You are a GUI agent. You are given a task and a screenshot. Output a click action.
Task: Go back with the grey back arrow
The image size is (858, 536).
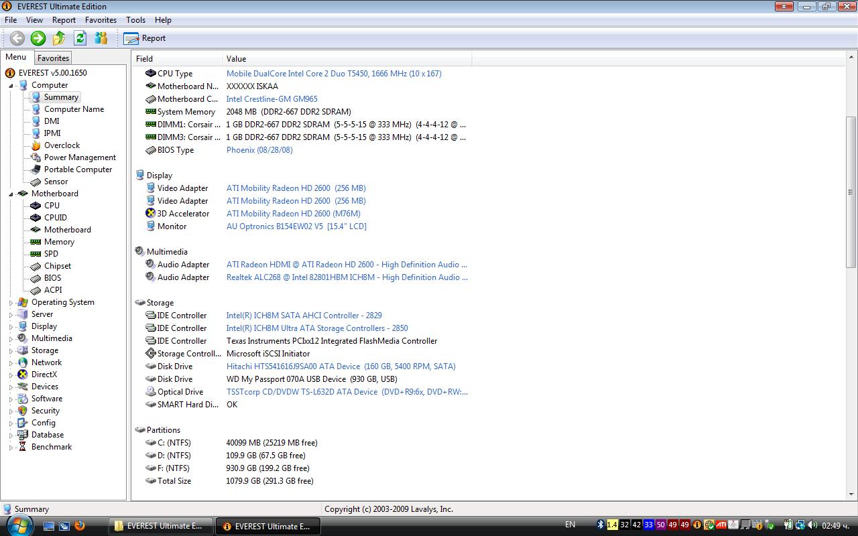click(17, 38)
